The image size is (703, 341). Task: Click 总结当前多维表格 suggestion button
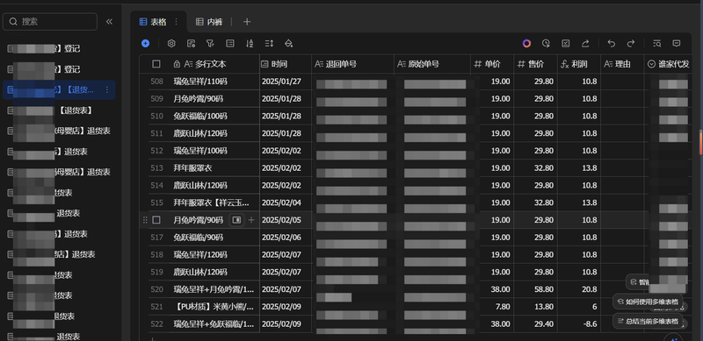tap(648, 321)
